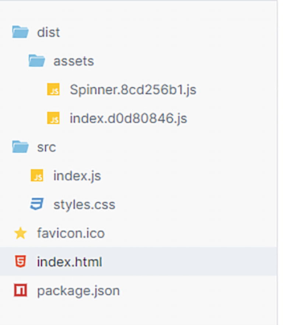Click the CSS3 icon beside styles.css
This screenshot has width=283, height=325.
point(37,205)
